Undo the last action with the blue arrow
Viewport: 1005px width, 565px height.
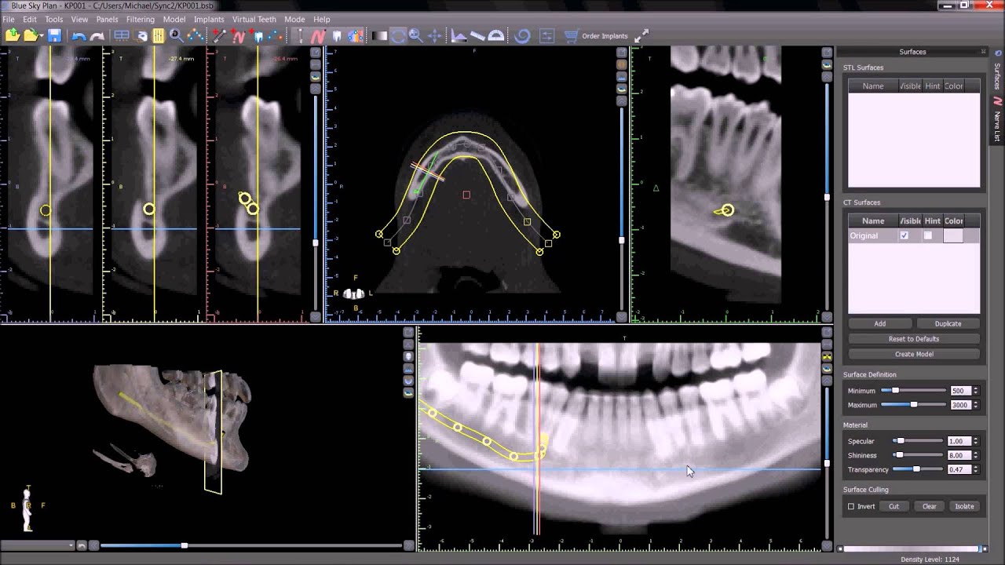coord(79,36)
